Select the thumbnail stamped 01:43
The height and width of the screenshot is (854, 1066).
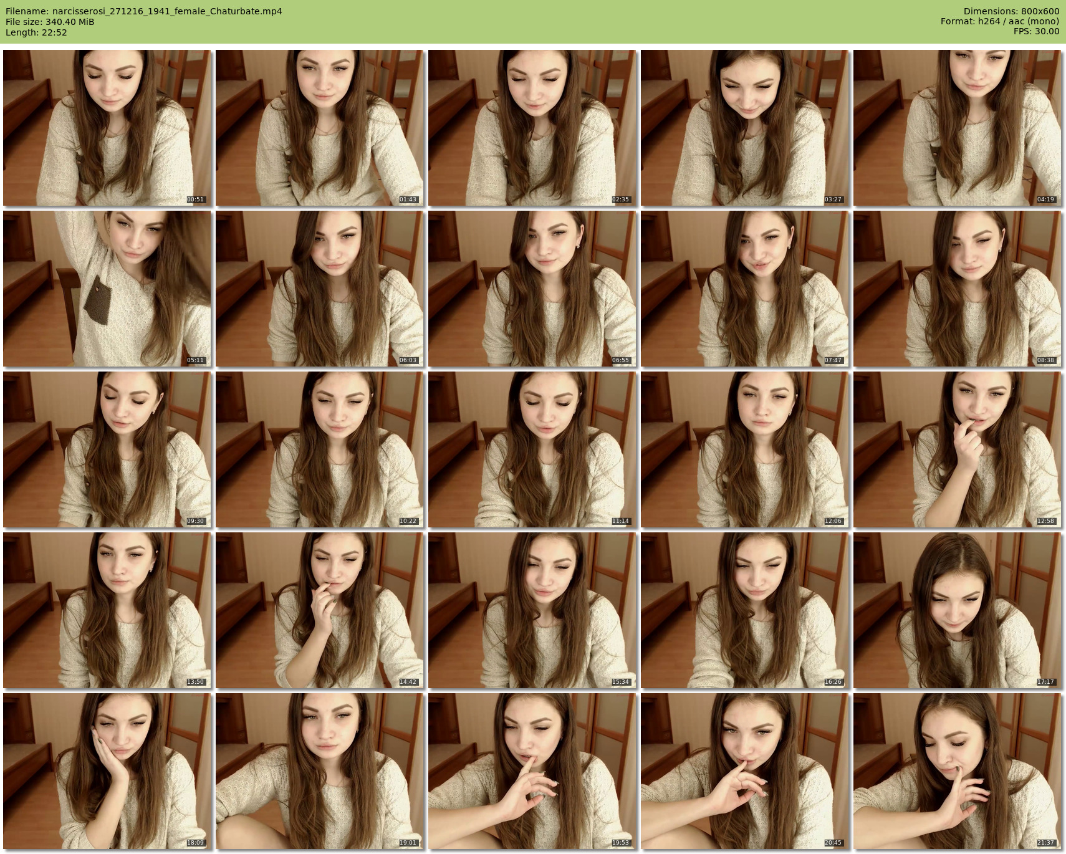click(x=320, y=128)
